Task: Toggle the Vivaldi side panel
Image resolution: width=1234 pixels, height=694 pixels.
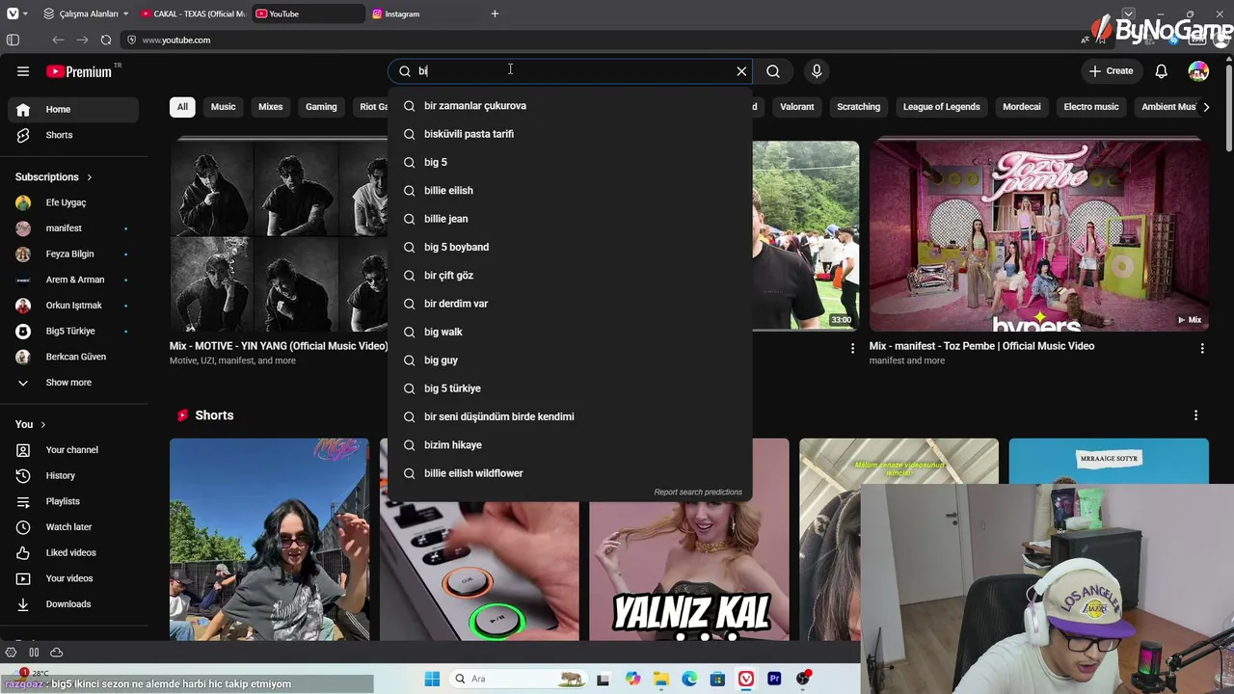Action: [13, 40]
